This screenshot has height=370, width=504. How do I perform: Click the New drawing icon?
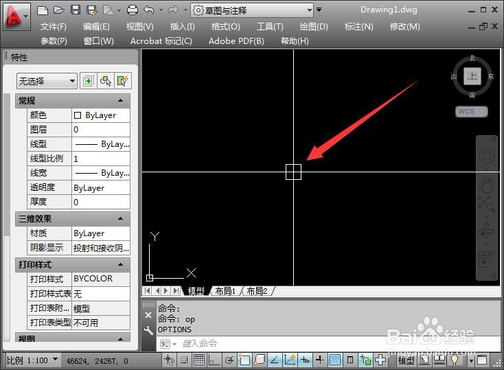pos(42,10)
